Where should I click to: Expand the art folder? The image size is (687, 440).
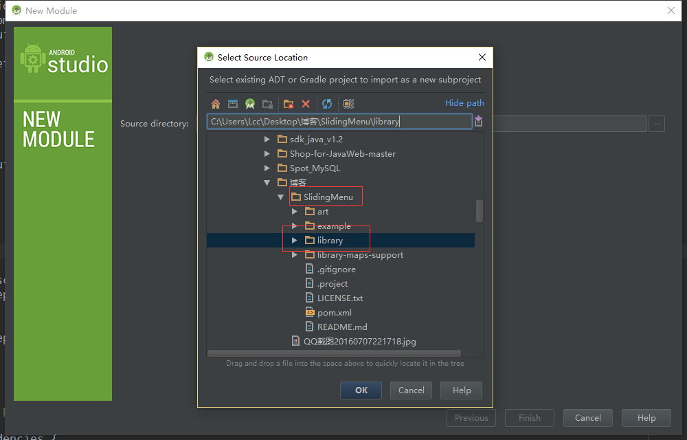coord(295,212)
